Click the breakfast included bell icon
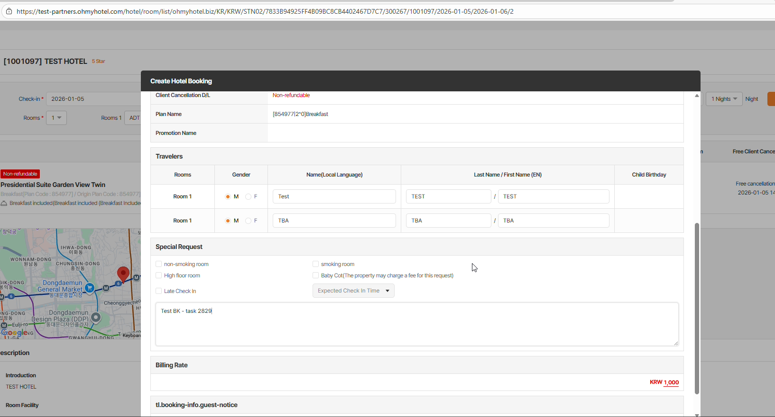This screenshot has width=775, height=417. pos(4,204)
